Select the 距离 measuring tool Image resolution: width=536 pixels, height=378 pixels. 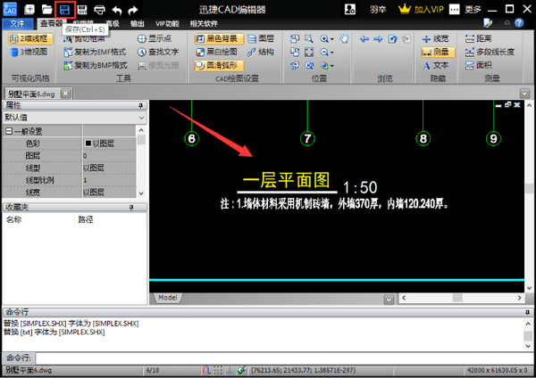478,38
